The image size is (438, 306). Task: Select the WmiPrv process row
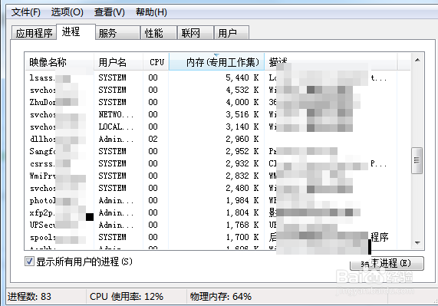coord(218,176)
